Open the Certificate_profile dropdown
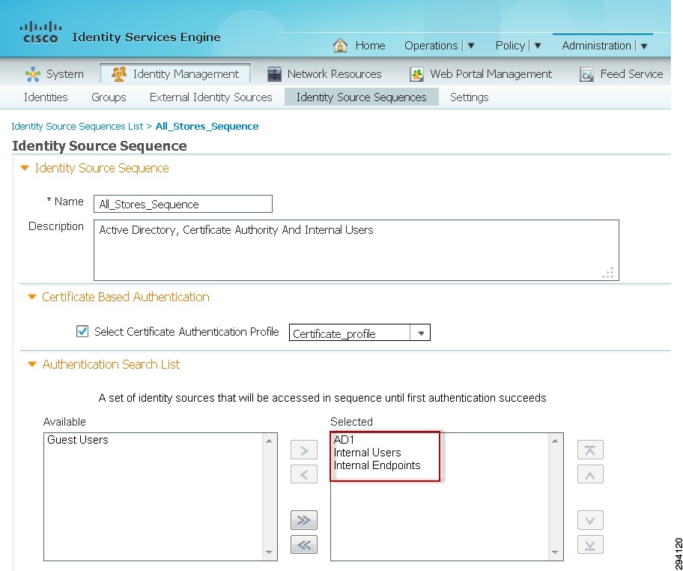683x571 pixels. click(420, 333)
